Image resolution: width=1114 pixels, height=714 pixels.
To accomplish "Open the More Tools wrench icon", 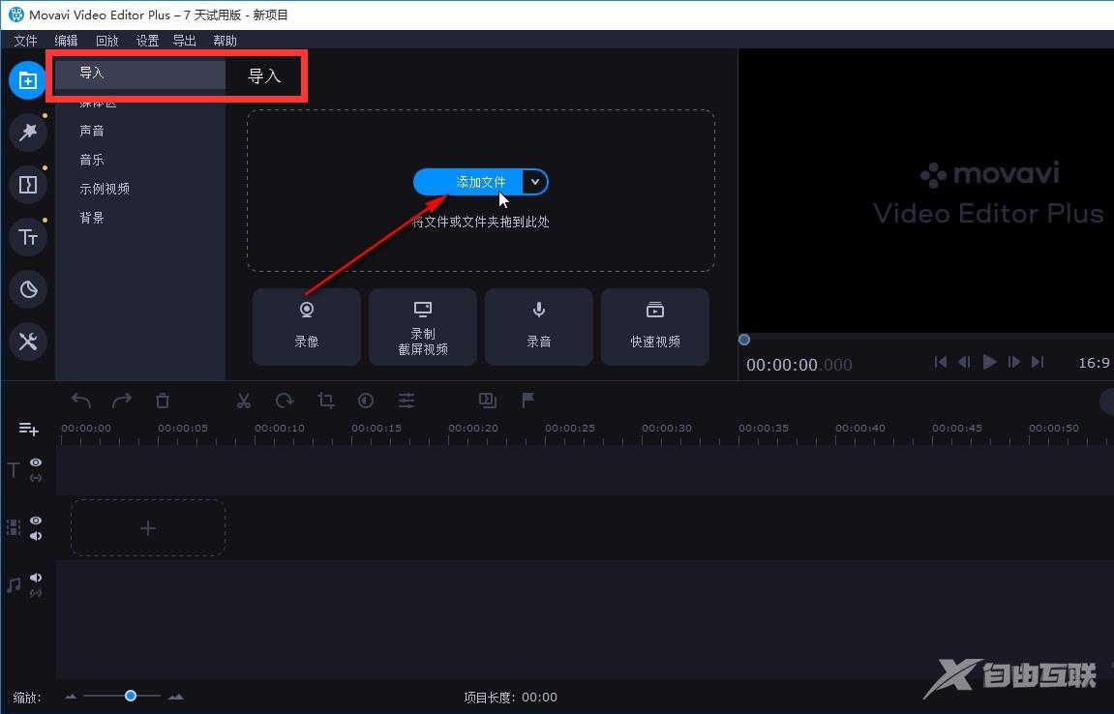I will (x=28, y=342).
